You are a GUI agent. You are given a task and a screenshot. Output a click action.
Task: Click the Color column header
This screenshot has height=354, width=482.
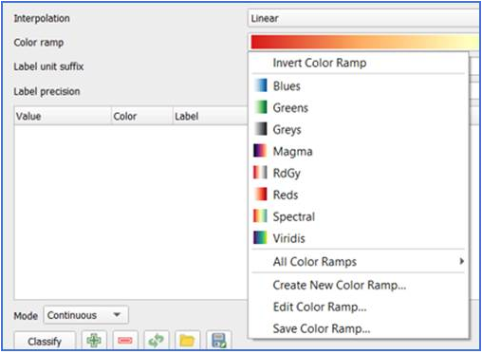142,116
